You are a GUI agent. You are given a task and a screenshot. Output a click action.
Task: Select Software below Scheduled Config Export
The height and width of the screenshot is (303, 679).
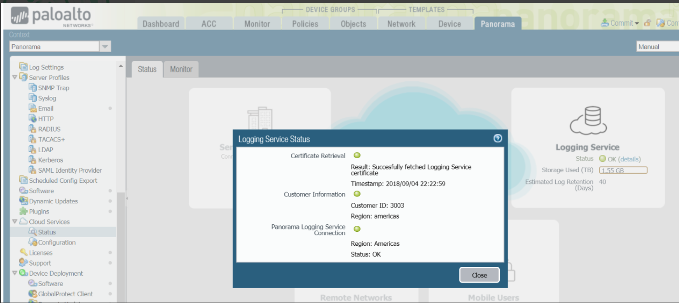(x=41, y=191)
